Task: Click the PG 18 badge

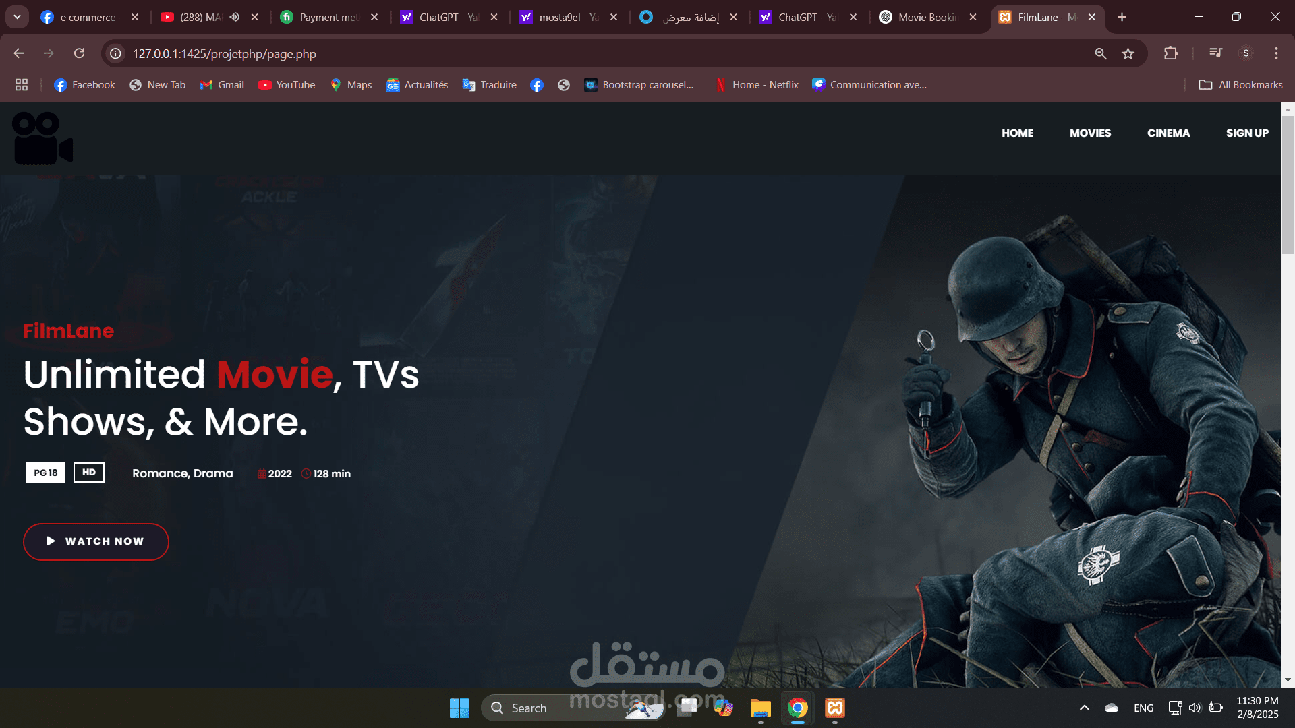Action: pos(46,473)
